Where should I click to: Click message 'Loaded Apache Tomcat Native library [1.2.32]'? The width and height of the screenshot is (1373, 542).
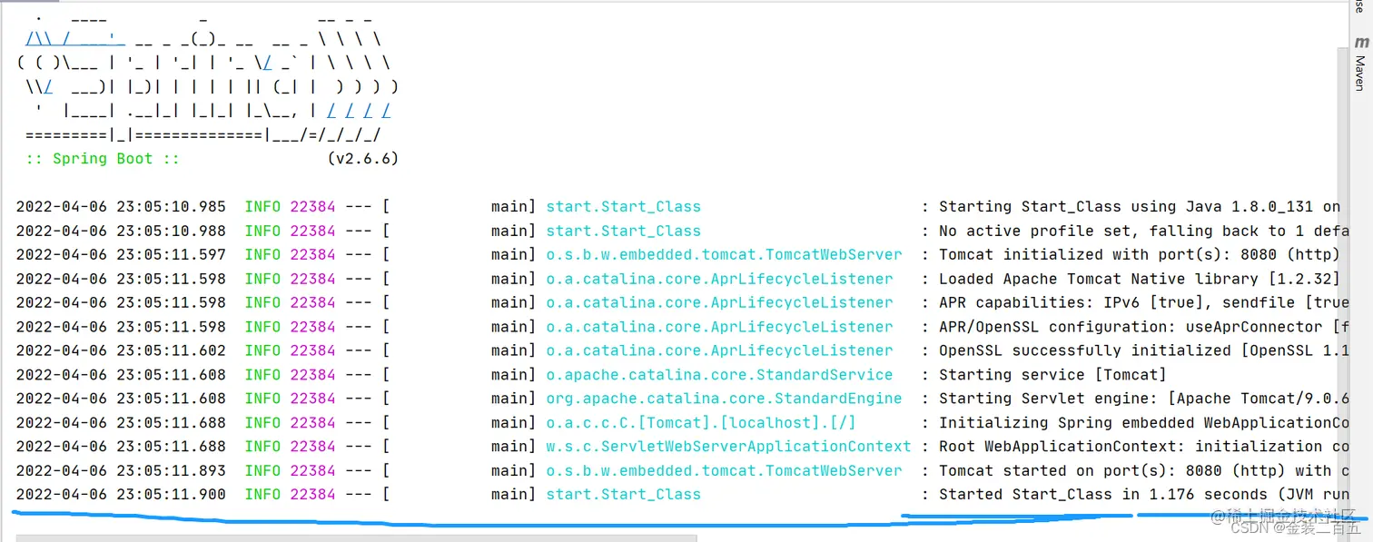(1140, 279)
